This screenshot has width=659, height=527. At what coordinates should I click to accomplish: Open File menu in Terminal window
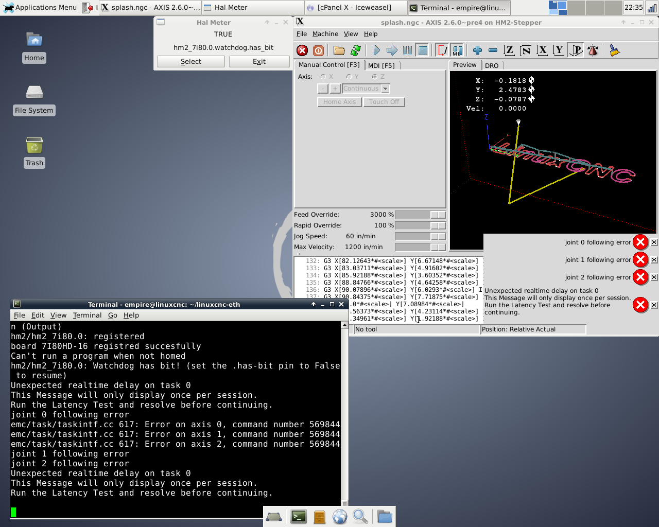(x=20, y=315)
